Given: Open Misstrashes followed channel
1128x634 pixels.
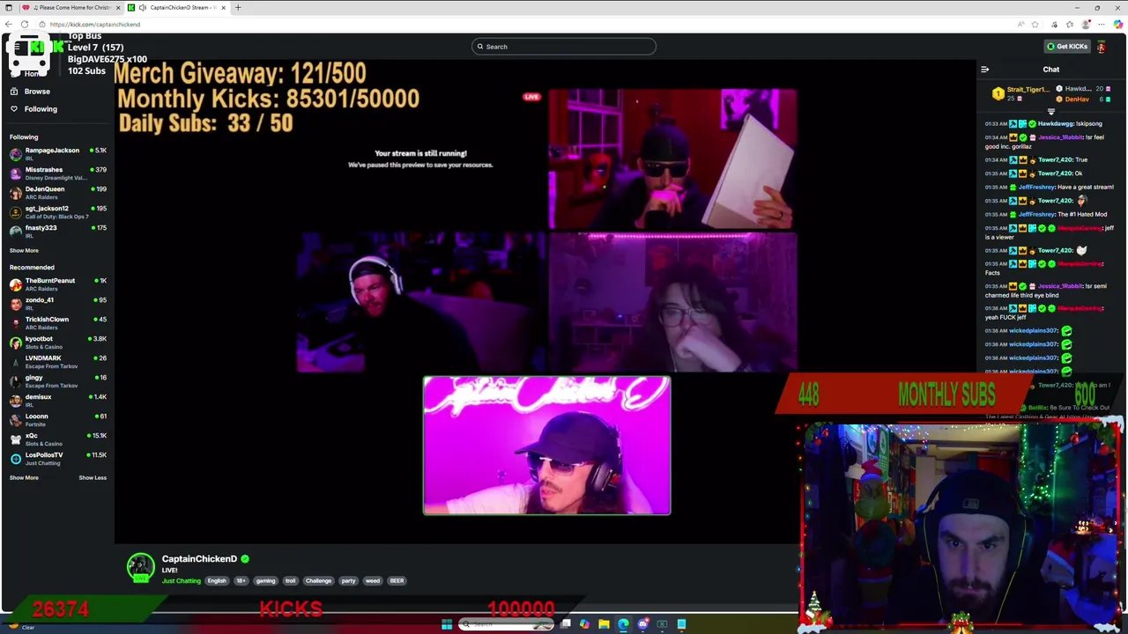Looking at the screenshot, I should [x=57, y=173].
